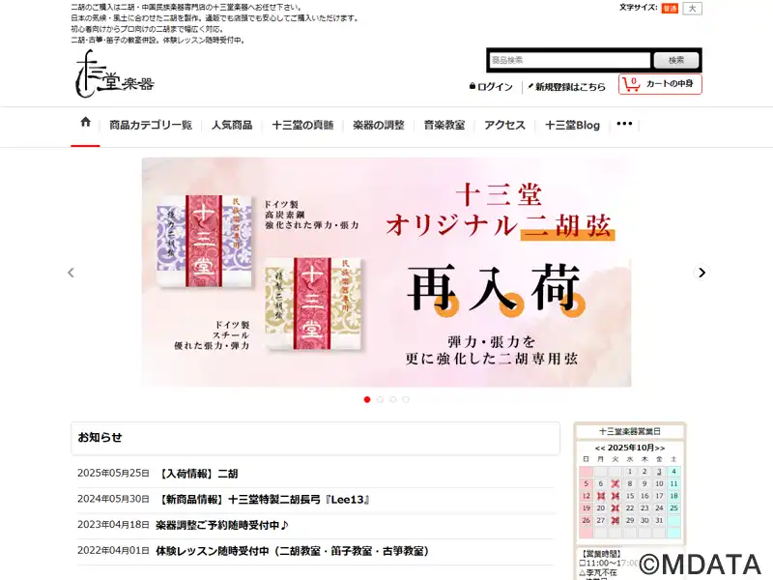Click calendar date 4 Saturday
The width and height of the screenshot is (773, 580).
[673, 472]
